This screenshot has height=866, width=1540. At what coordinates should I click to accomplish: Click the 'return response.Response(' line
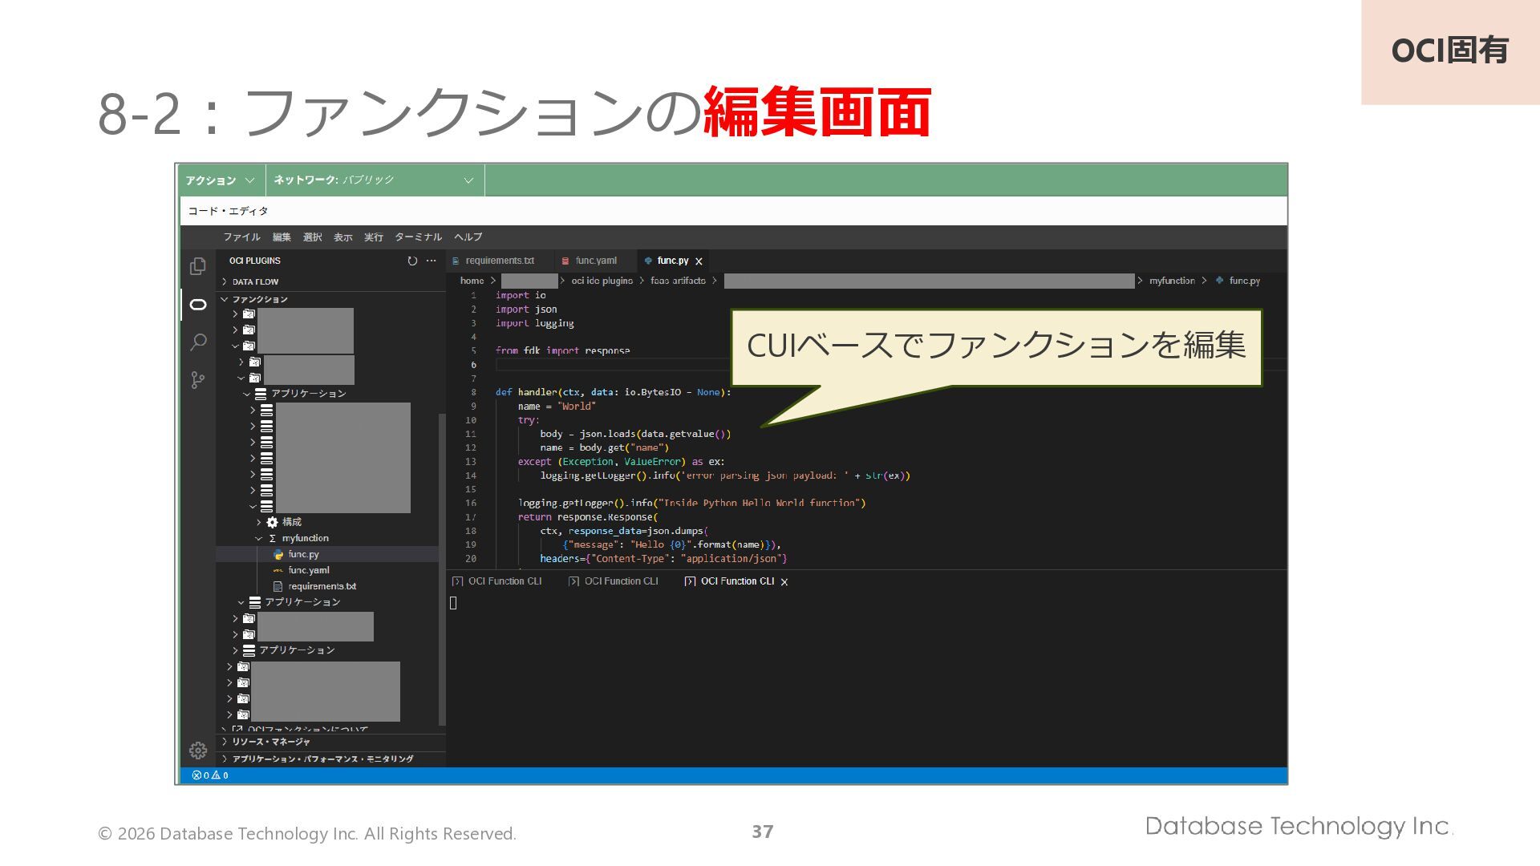click(587, 517)
